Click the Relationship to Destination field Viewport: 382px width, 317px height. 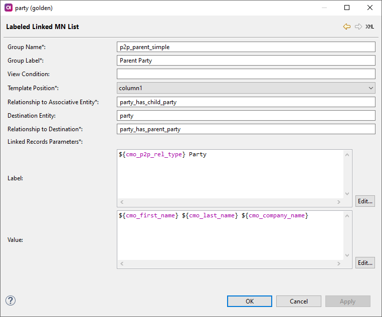click(246, 129)
